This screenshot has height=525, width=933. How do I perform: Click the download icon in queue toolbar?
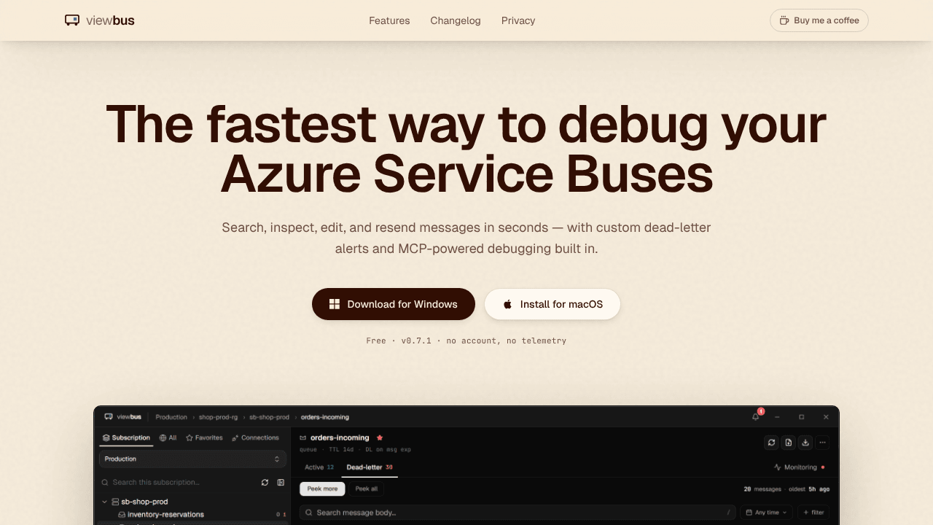click(805, 443)
